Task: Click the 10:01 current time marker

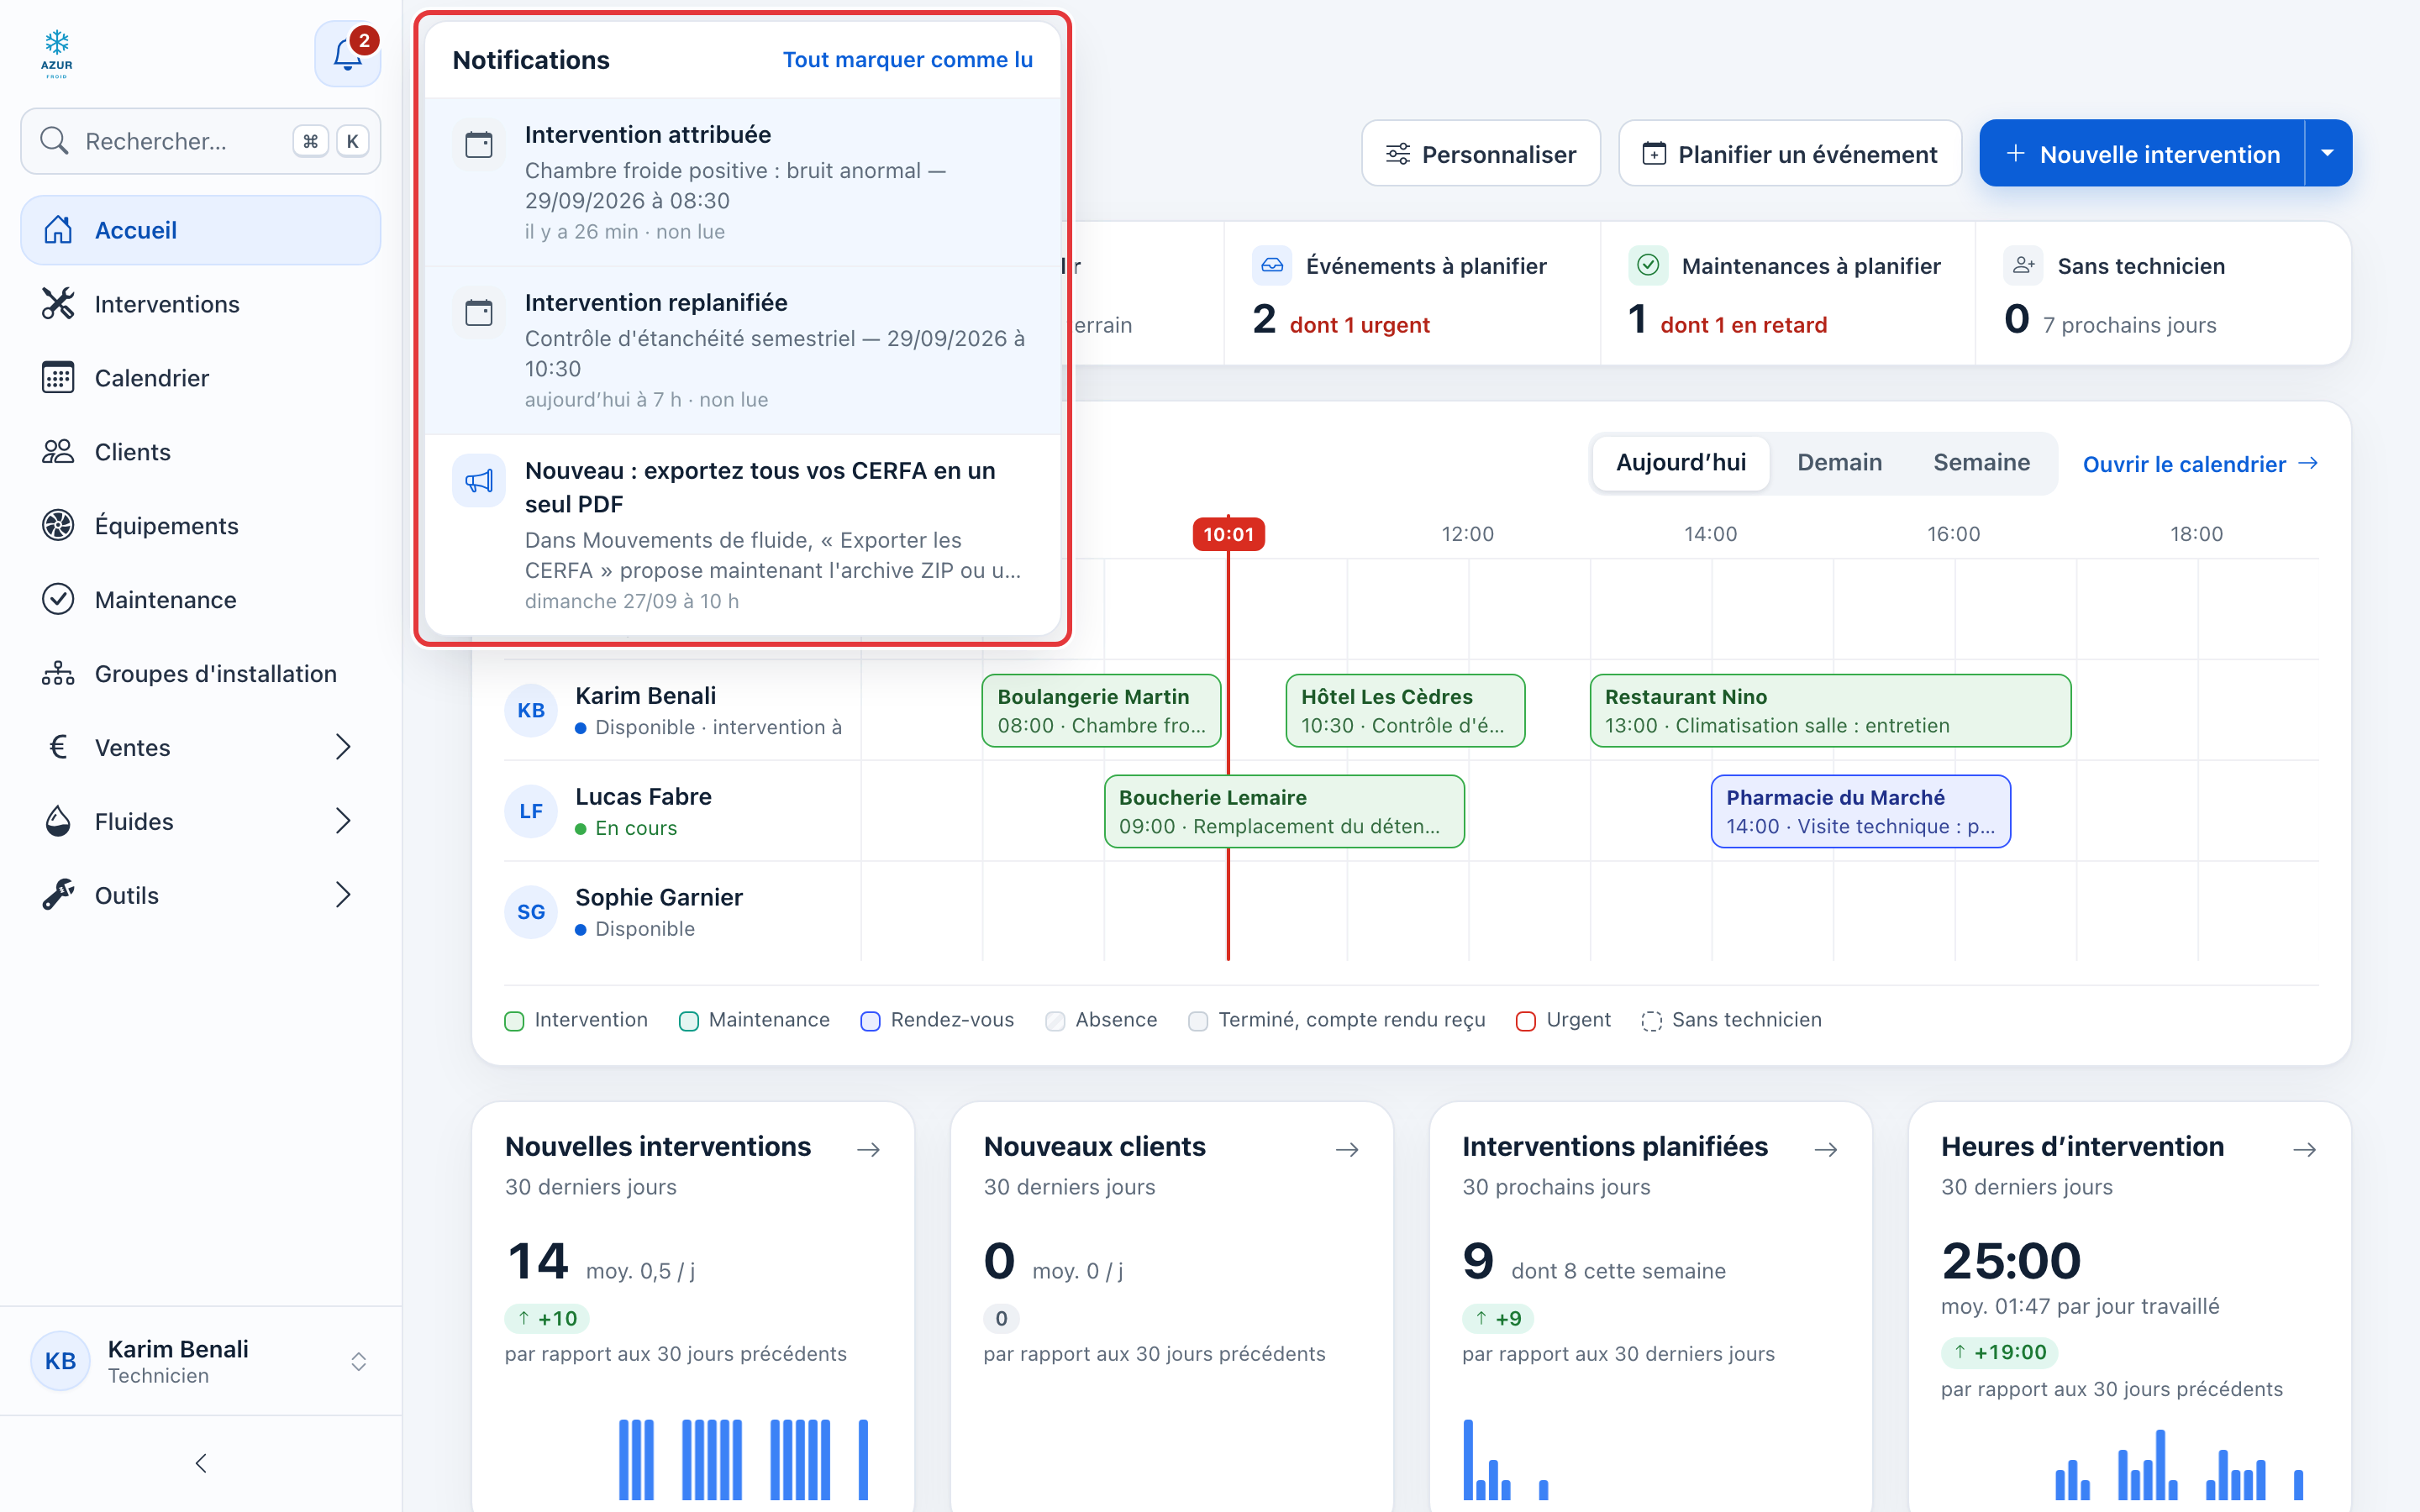Action: [x=1228, y=534]
